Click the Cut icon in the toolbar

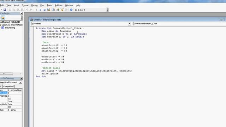pos(10,10)
